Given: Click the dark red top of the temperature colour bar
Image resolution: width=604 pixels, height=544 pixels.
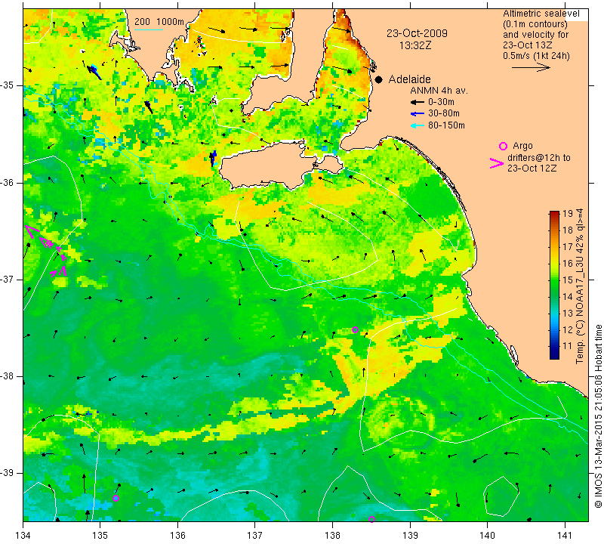Looking at the screenshot, I should 554,213.
